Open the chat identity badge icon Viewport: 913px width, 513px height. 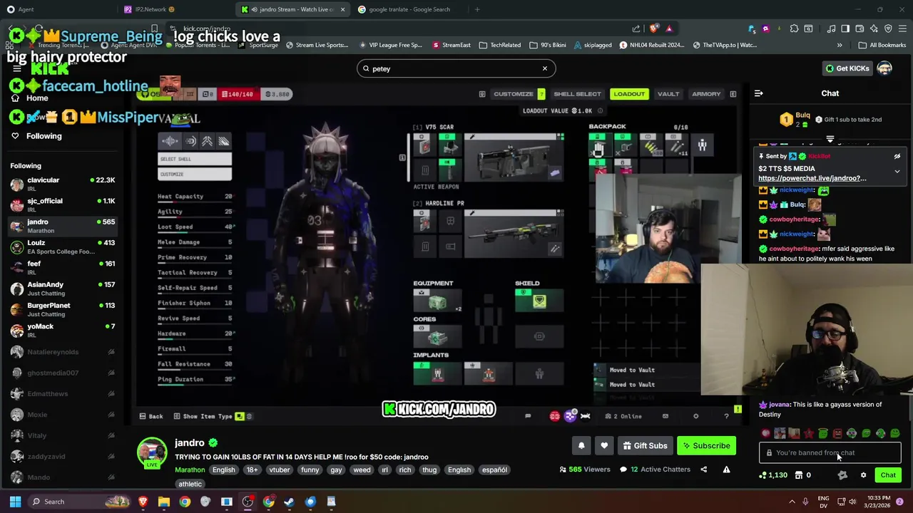(x=842, y=475)
